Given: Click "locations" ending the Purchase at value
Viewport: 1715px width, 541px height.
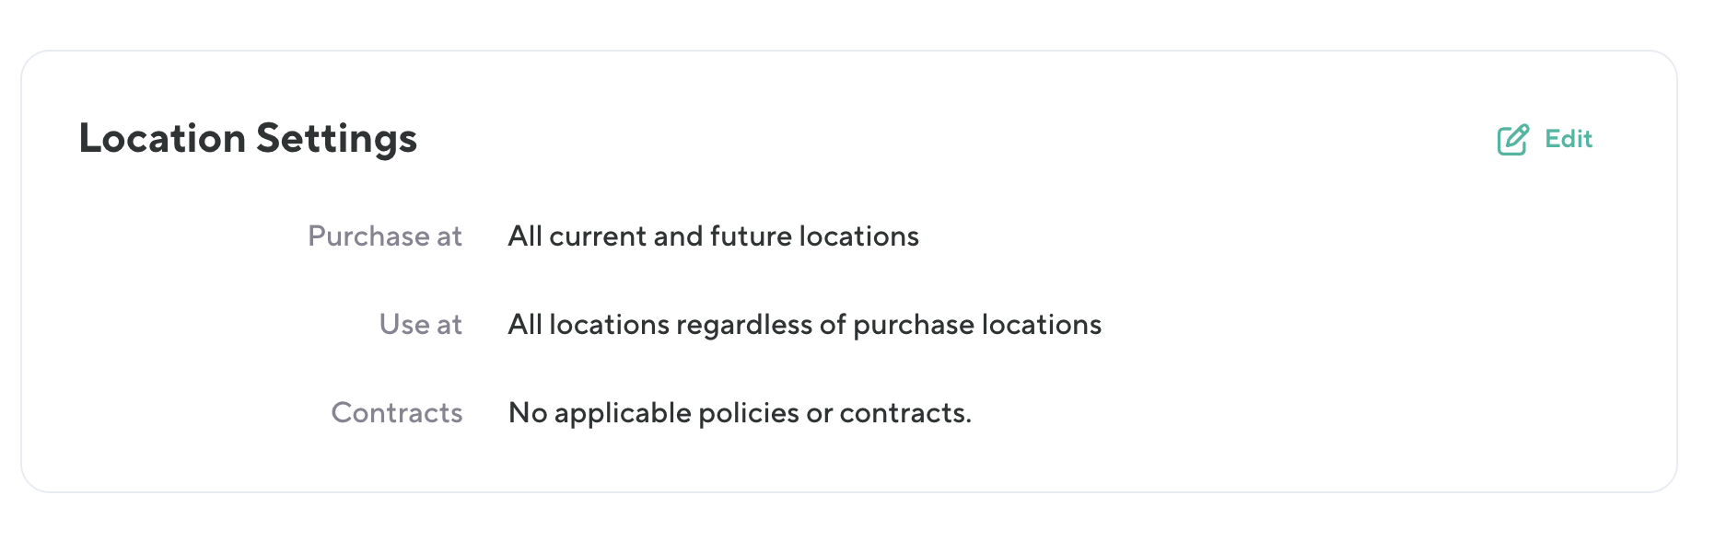Looking at the screenshot, I should [x=858, y=236].
